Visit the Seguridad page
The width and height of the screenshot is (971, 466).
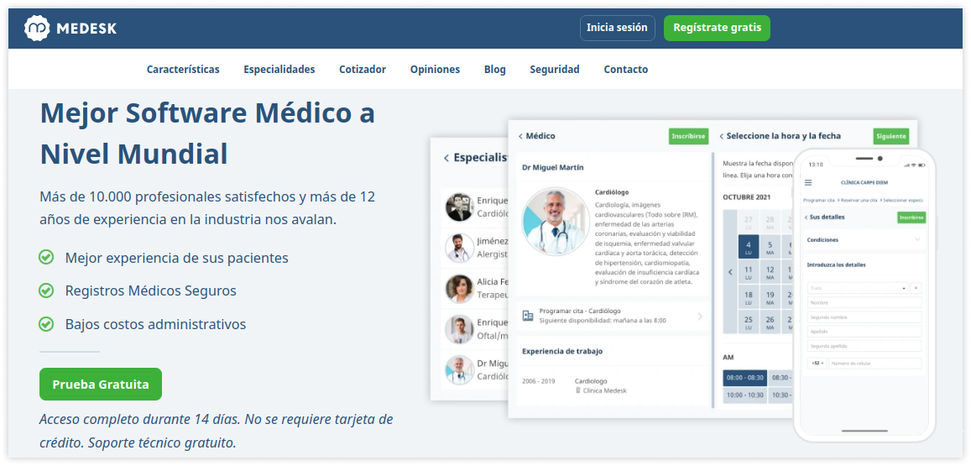click(554, 70)
